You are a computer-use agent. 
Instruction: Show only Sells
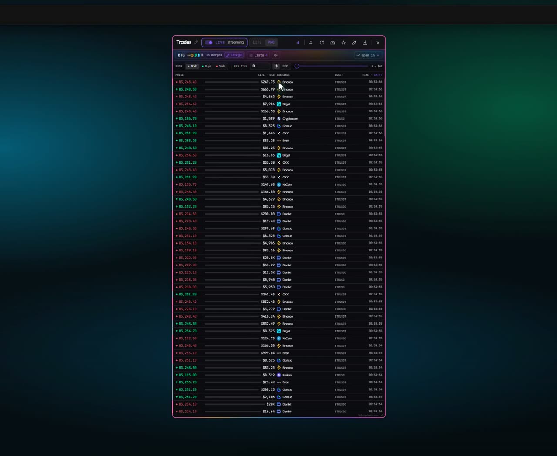[221, 66]
